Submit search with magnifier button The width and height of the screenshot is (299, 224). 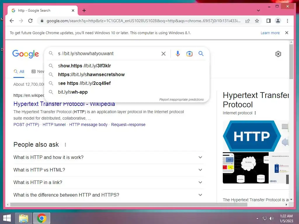click(201, 54)
